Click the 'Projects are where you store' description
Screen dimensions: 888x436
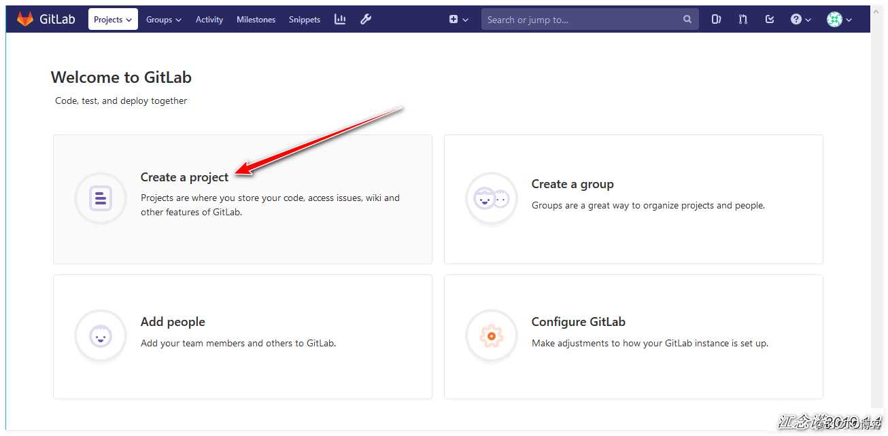click(270, 205)
